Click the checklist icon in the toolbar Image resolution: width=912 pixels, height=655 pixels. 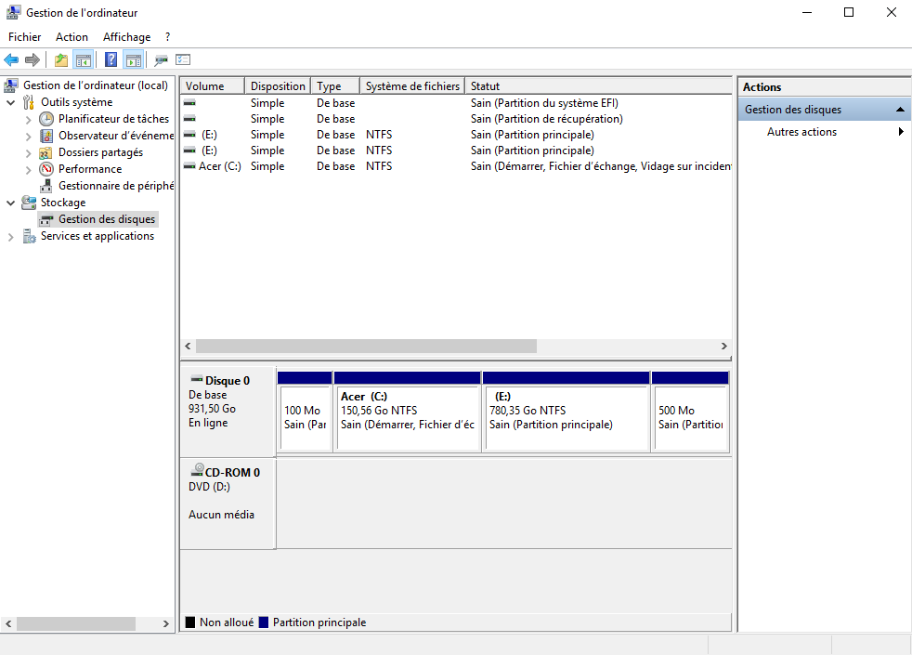click(x=183, y=60)
